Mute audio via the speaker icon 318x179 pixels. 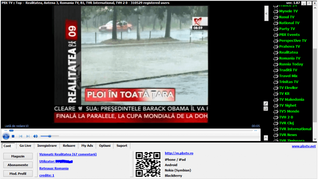[x=35, y=136]
